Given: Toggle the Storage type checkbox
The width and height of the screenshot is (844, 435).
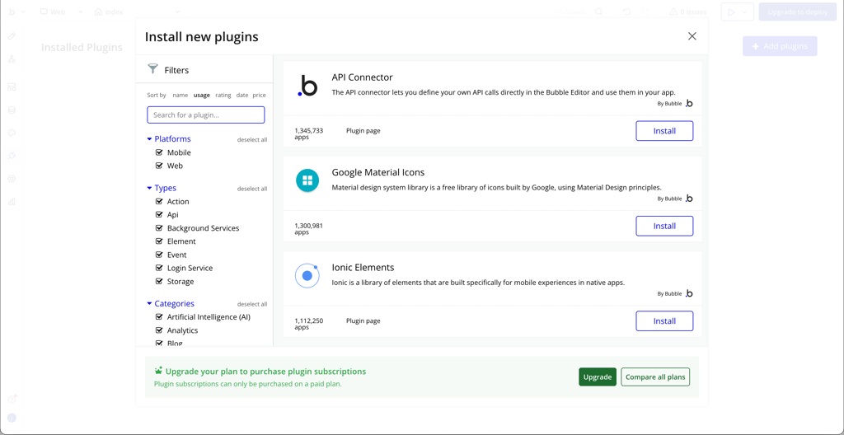Looking at the screenshot, I should (159, 282).
